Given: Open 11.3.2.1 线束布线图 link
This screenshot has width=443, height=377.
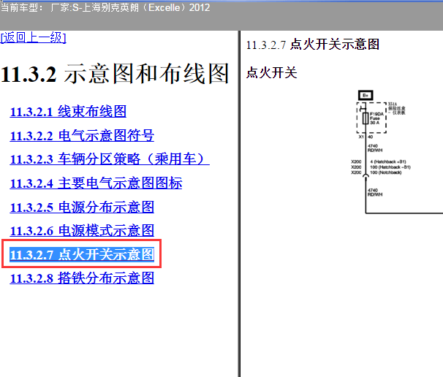Looking at the screenshot, I should click(68, 111).
